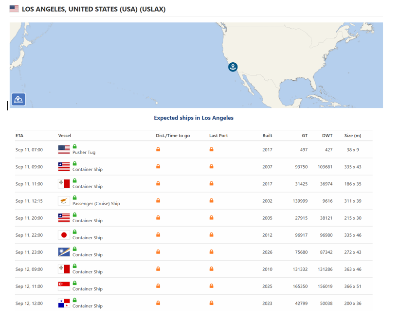The height and width of the screenshot is (320, 399).
Task: Click the US flag in the Pusher Tug row
Action: click(x=64, y=150)
